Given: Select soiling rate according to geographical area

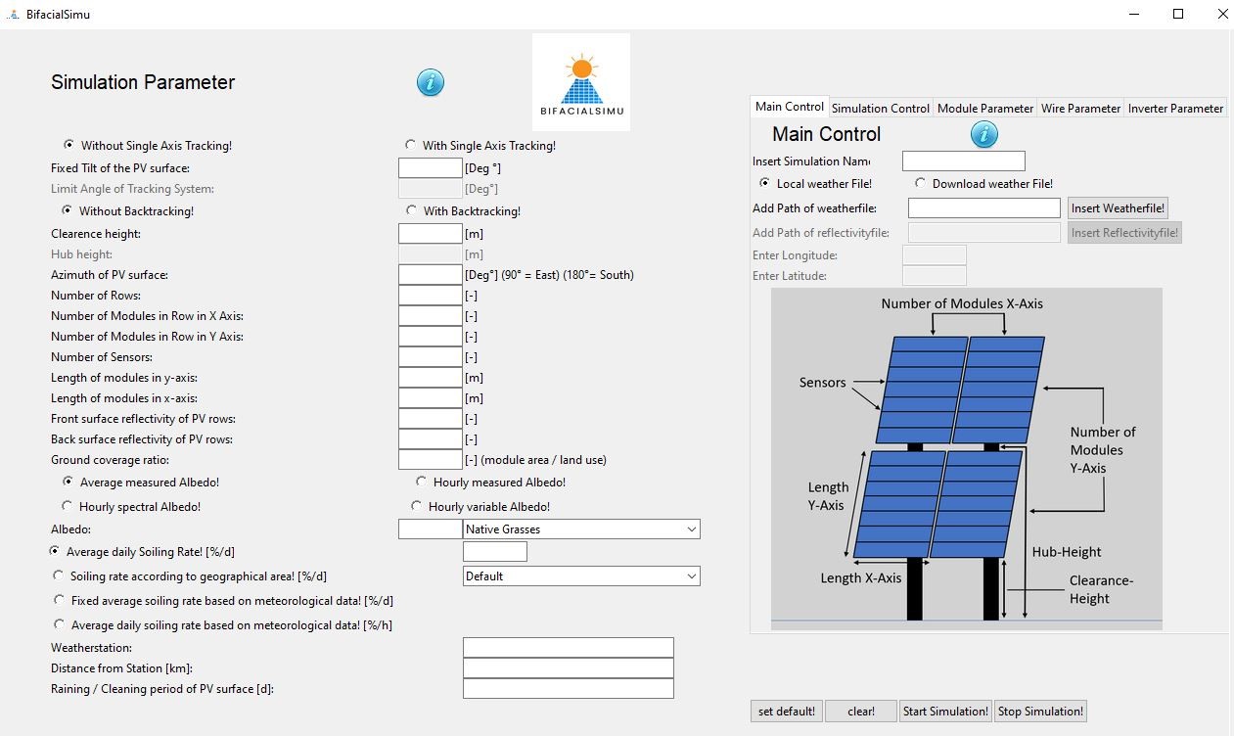Looking at the screenshot, I should pos(60,575).
